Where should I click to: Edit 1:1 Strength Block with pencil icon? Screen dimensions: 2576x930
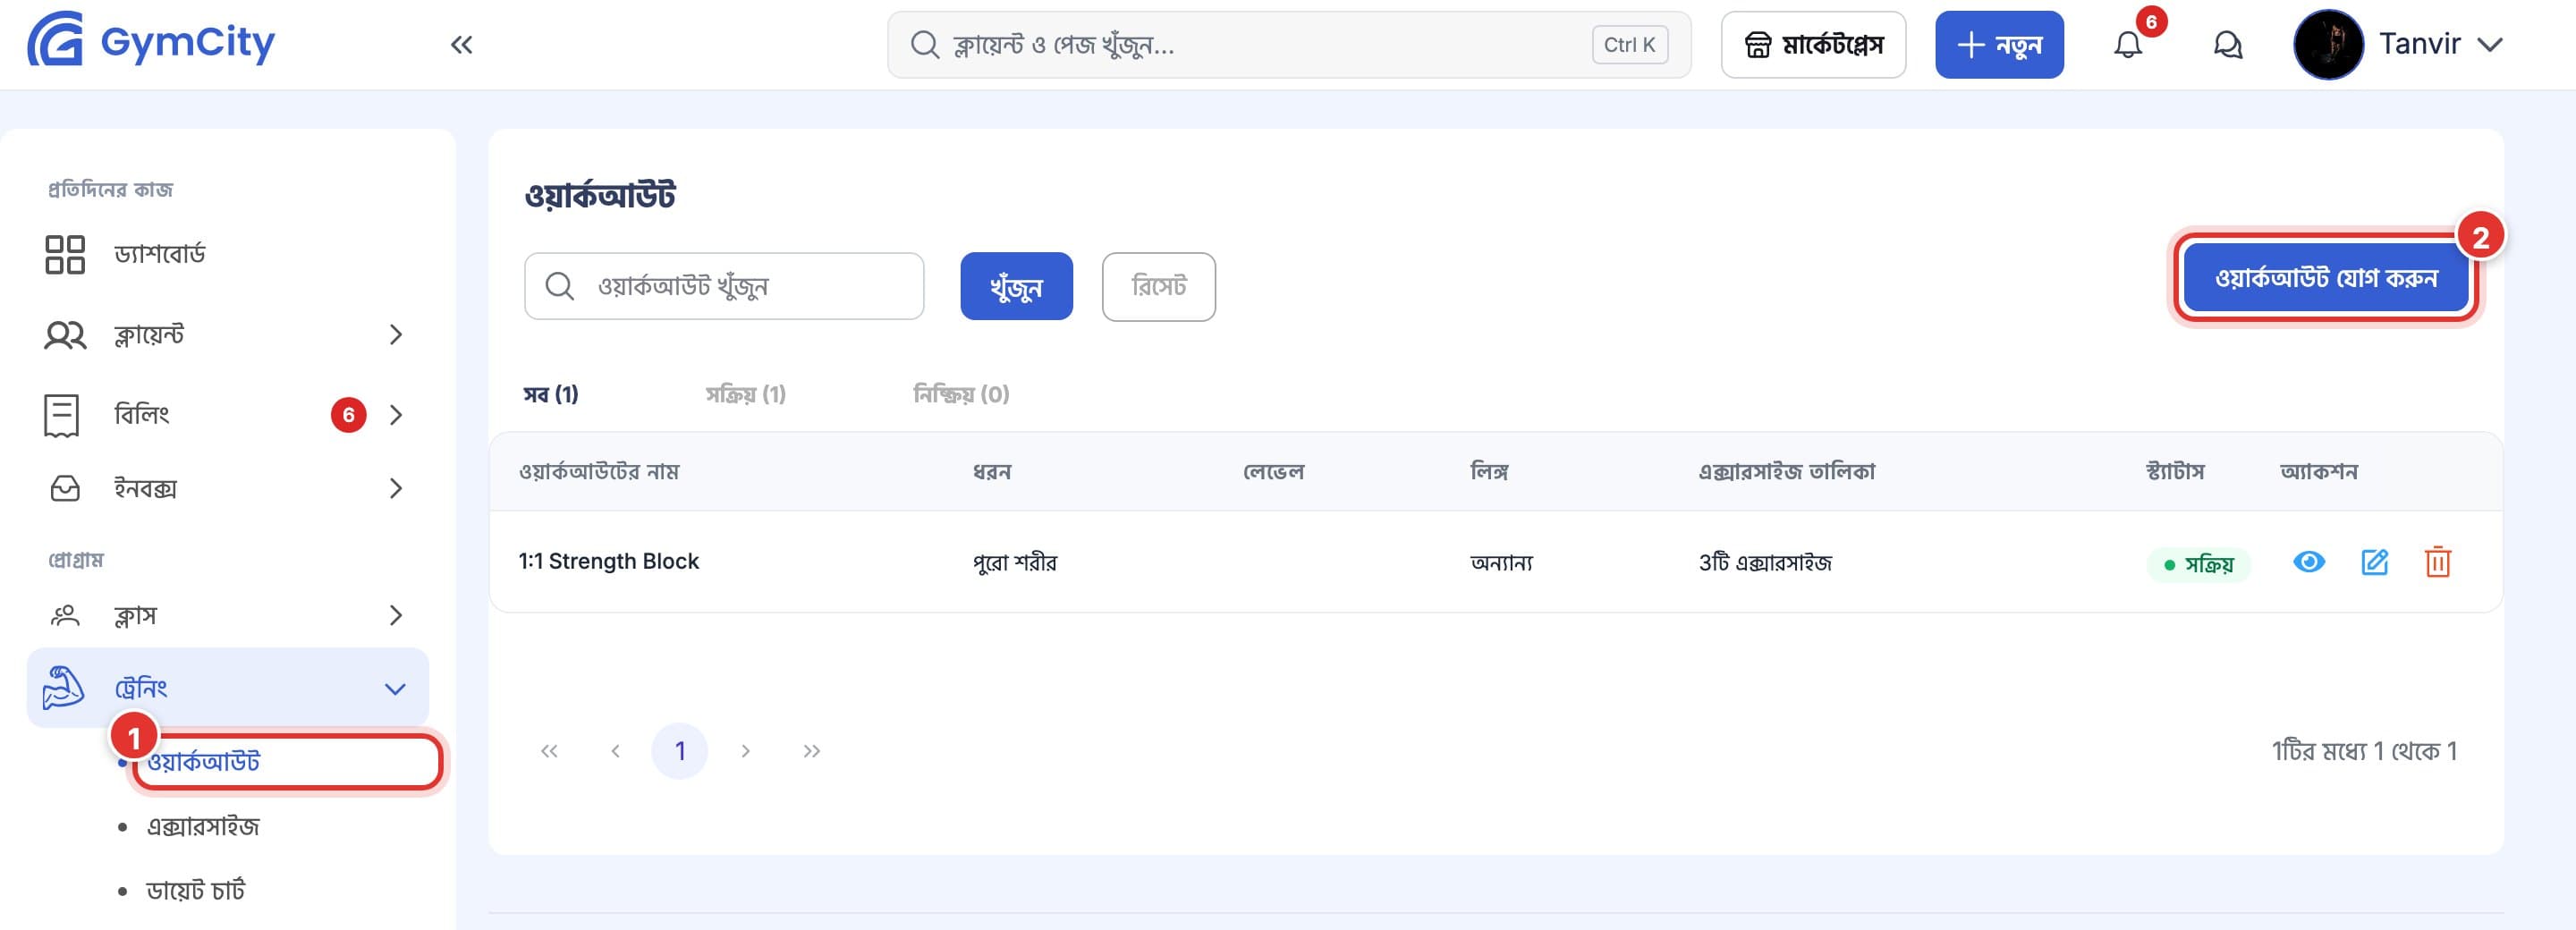tap(2374, 562)
